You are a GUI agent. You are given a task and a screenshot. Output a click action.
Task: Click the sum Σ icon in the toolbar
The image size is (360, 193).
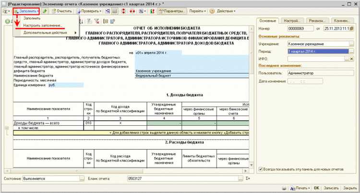(x=5, y=10)
